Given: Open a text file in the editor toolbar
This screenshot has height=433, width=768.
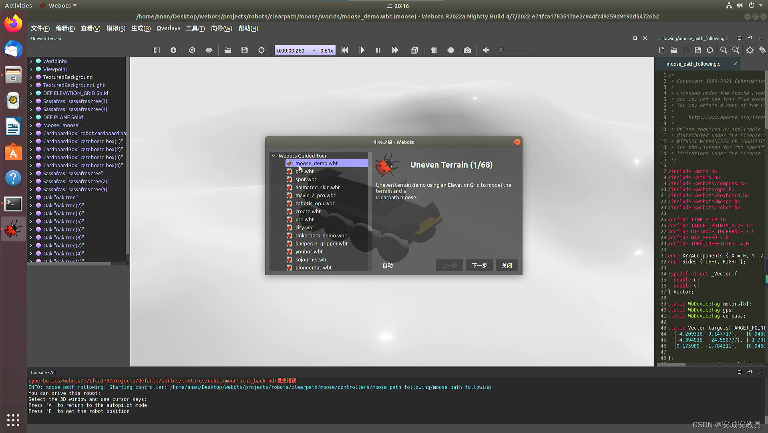Looking at the screenshot, I should click(674, 50).
